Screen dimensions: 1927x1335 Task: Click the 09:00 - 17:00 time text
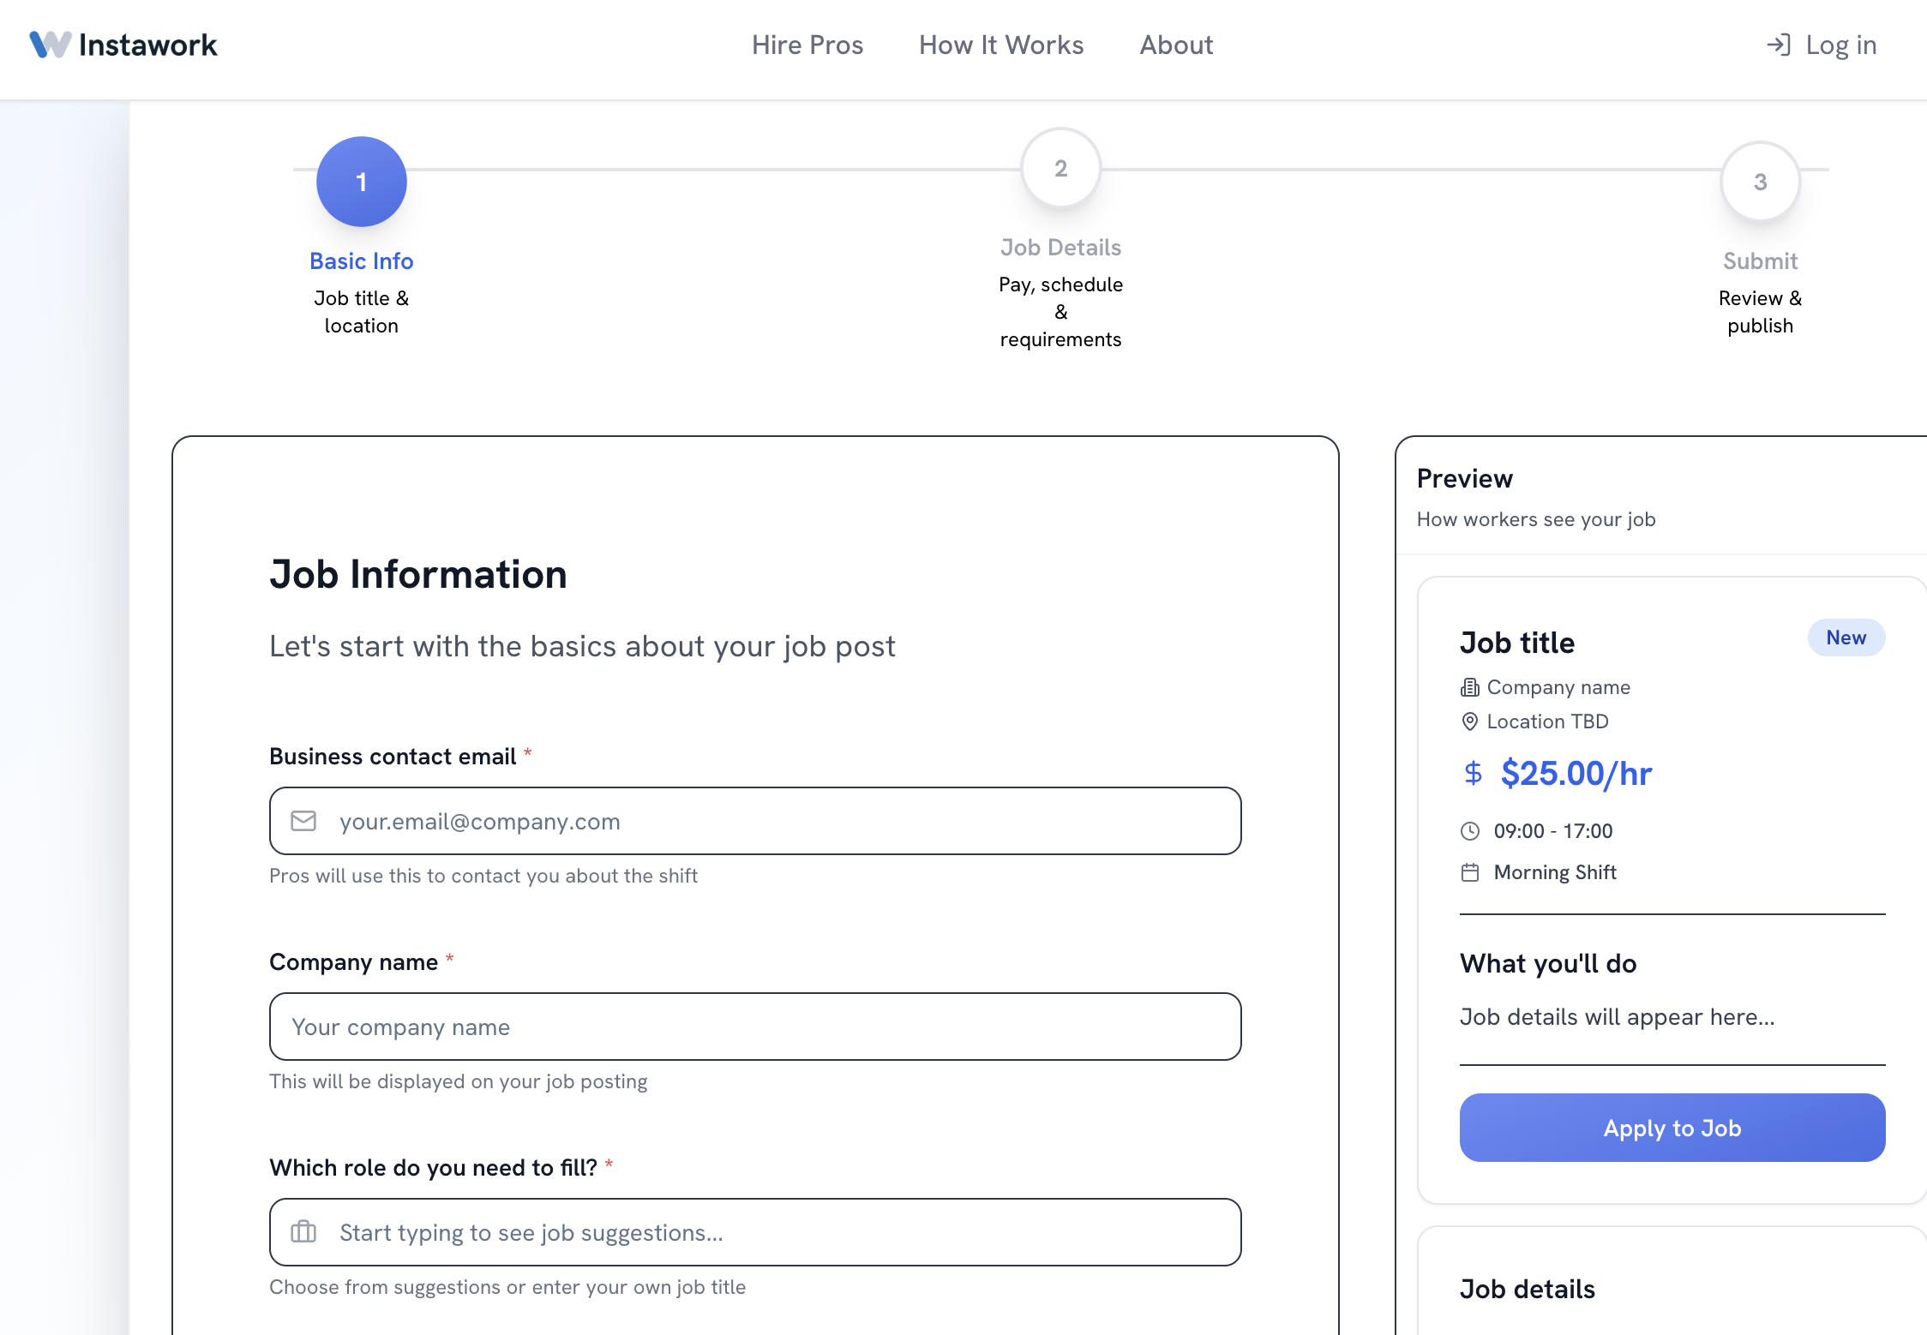(1553, 830)
